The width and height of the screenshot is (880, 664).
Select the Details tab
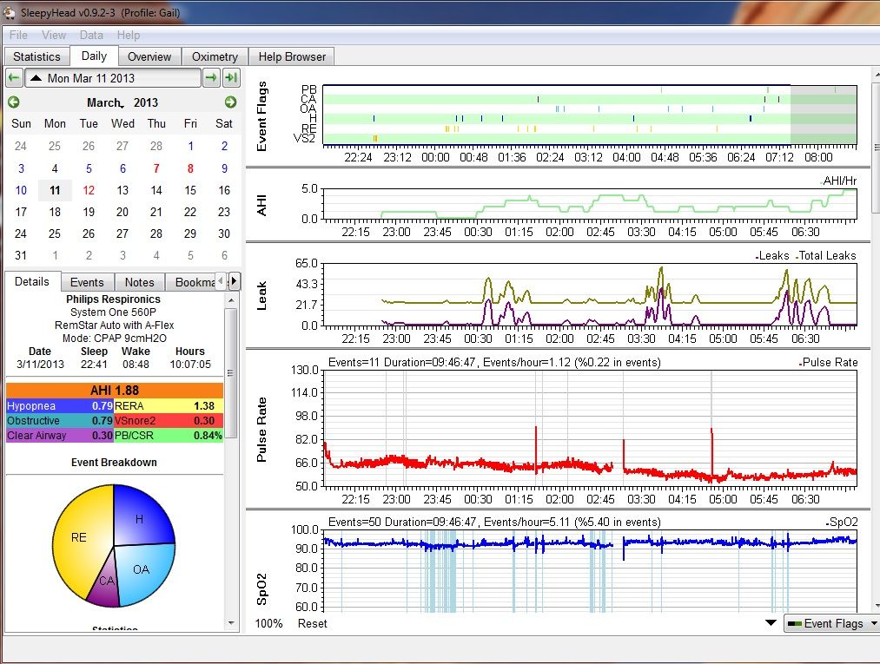(x=32, y=281)
